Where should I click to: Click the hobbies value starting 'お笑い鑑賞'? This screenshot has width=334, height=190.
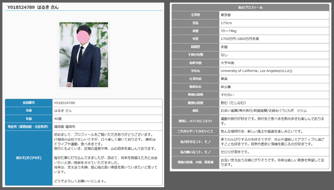click(x=264, y=111)
